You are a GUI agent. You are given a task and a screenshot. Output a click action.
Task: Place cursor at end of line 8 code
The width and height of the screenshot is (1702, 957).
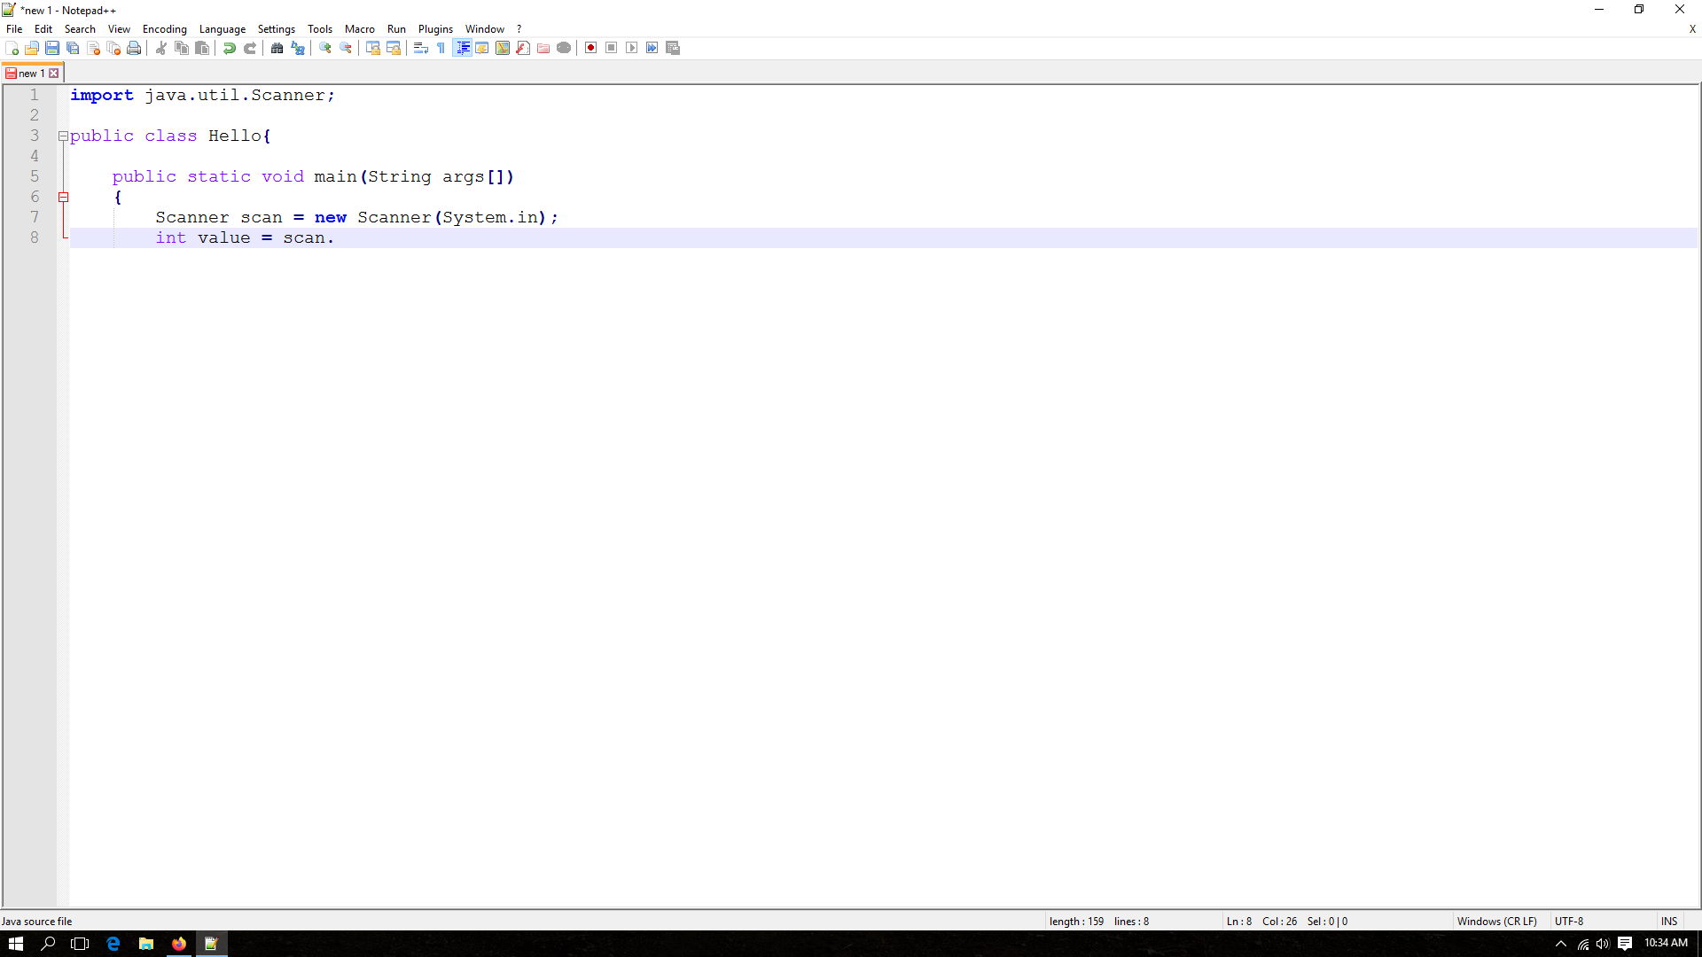(x=335, y=238)
